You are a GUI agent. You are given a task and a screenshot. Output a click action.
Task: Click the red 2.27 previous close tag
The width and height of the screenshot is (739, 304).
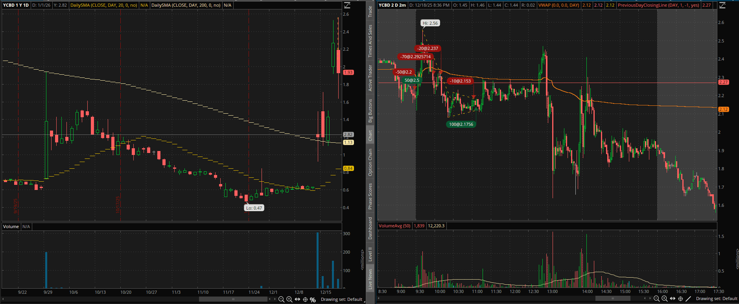724,82
